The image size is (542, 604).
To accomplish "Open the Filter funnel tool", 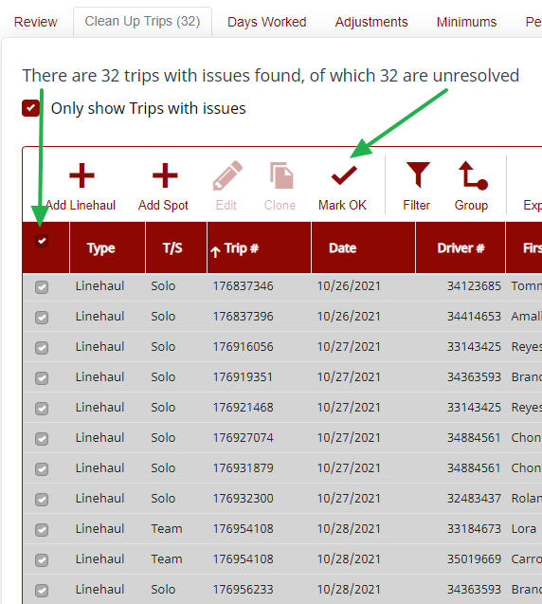I will point(418,175).
